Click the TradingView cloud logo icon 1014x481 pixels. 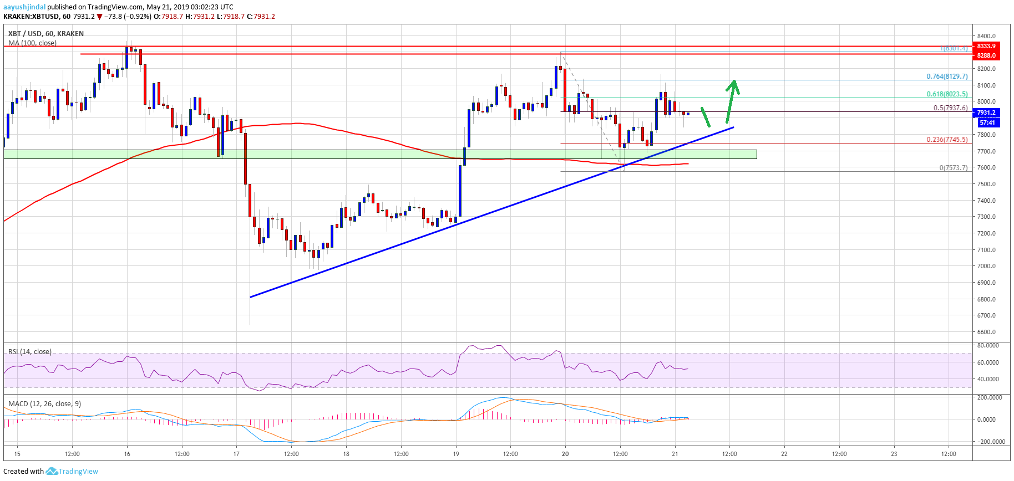(52, 472)
